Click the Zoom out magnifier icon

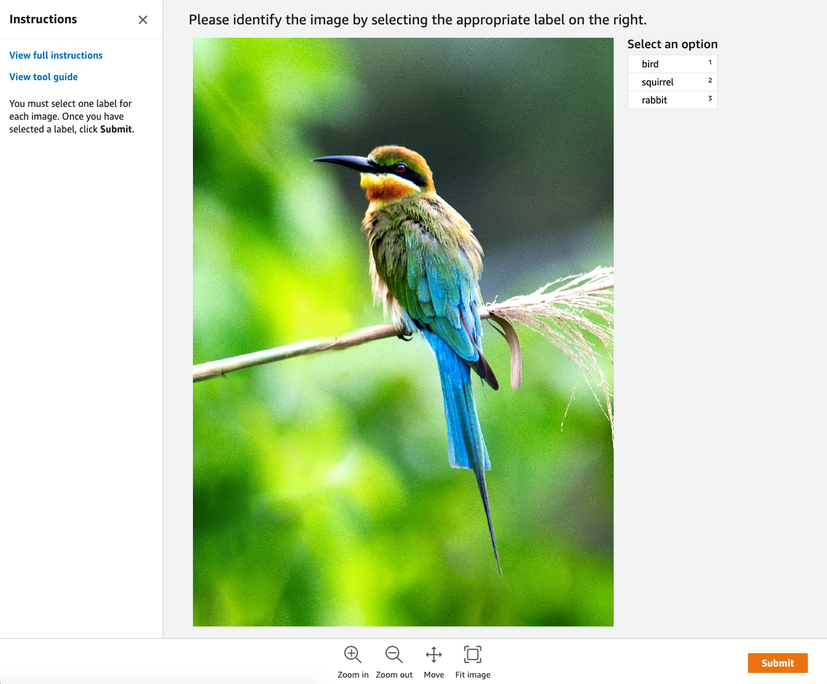coord(394,654)
